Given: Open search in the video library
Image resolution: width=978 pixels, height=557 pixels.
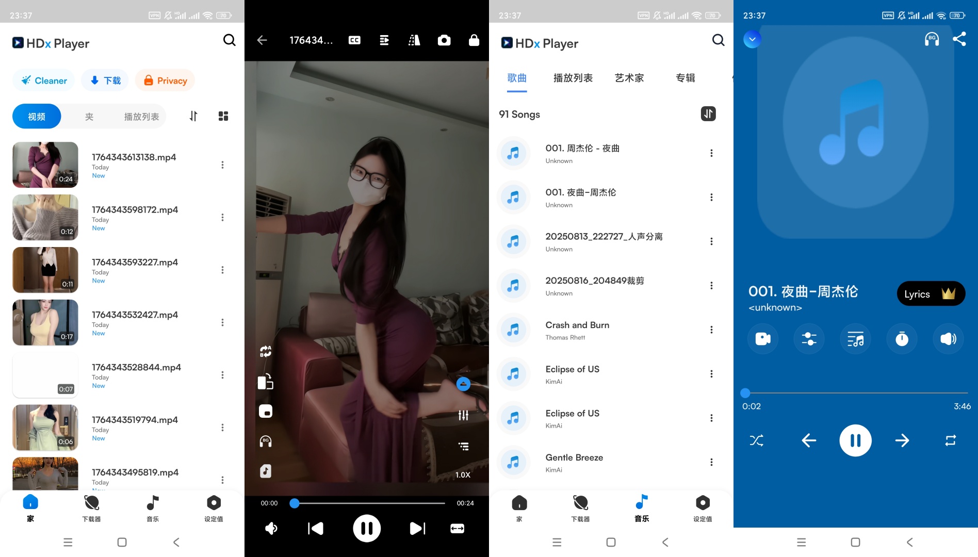Looking at the screenshot, I should pyautogui.click(x=229, y=40).
